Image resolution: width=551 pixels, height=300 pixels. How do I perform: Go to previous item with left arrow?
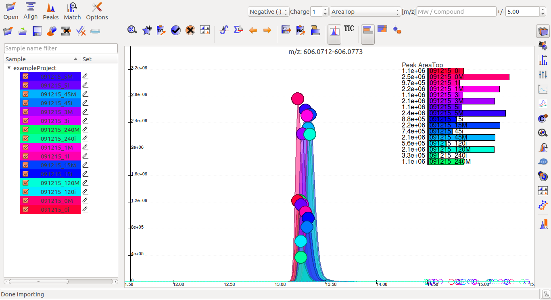coord(253,30)
